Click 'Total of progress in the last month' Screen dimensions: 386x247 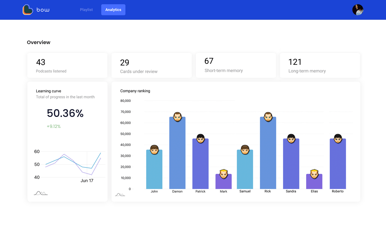(65, 97)
